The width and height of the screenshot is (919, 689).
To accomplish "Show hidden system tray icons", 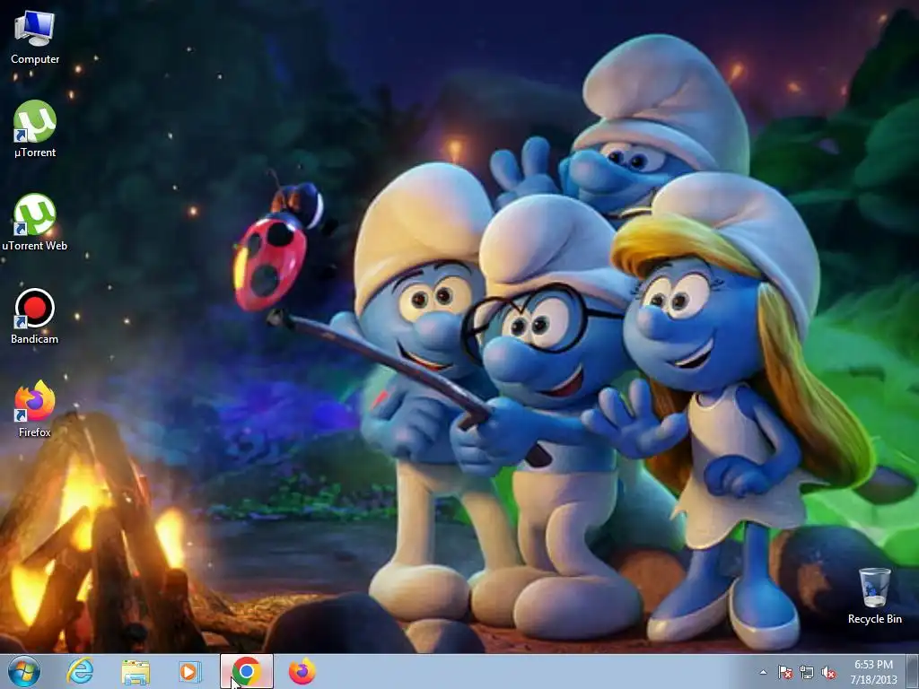I will pyautogui.click(x=763, y=672).
